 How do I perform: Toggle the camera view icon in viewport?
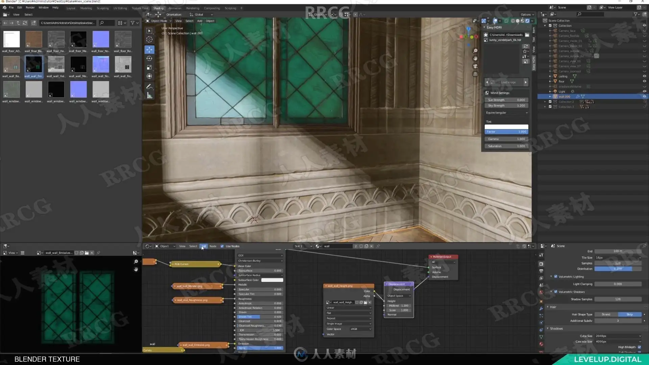pyautogui.click(x=475, y=66)
